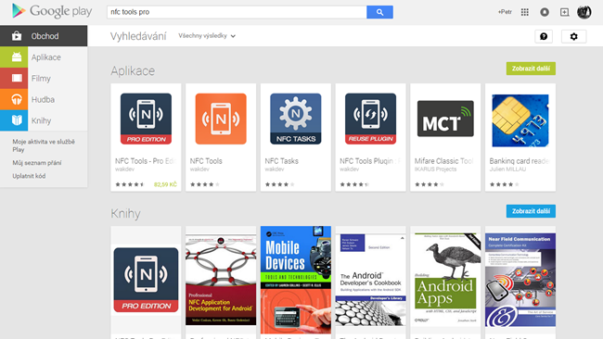603x339 pixels.
Task: Click the 82,59 Kč price label
Action: (x=165, y=184)
